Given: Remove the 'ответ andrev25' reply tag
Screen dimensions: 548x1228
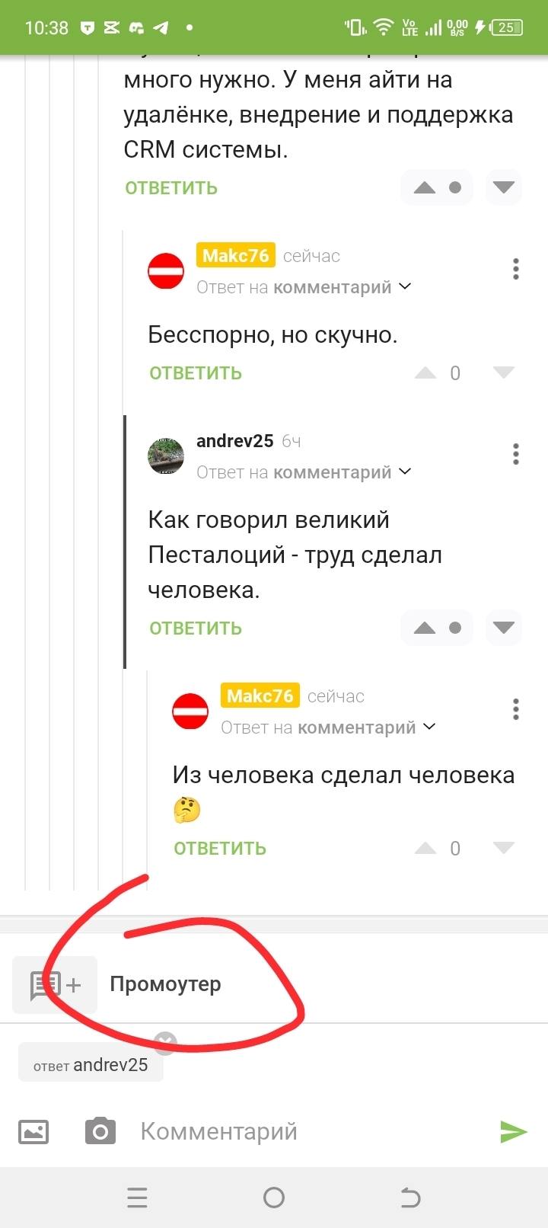Looking at the screenshot, I should pyautogui.click(x=165, y=1041).
